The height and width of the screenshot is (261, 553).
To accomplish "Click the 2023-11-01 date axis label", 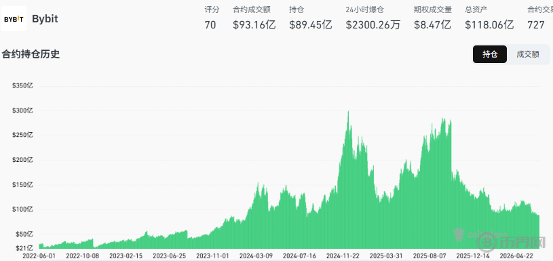I will 212,256.
